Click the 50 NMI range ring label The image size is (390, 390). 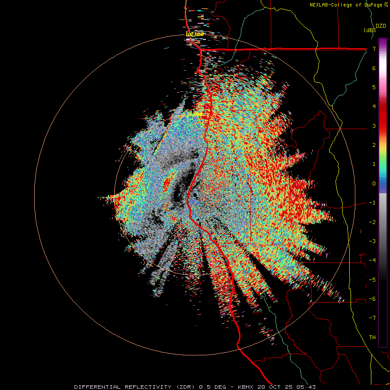coord(194,114)
